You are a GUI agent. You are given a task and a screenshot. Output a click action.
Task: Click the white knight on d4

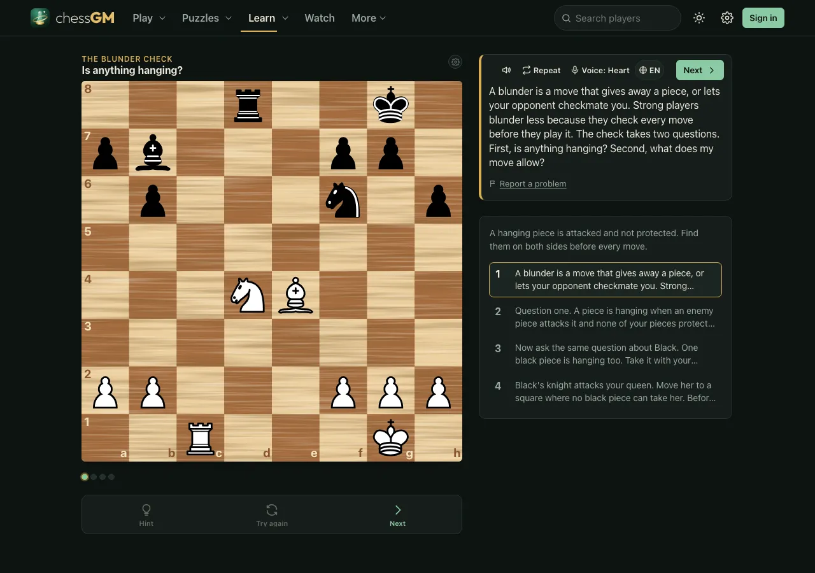pyautogui.click(x=248, y=295)
